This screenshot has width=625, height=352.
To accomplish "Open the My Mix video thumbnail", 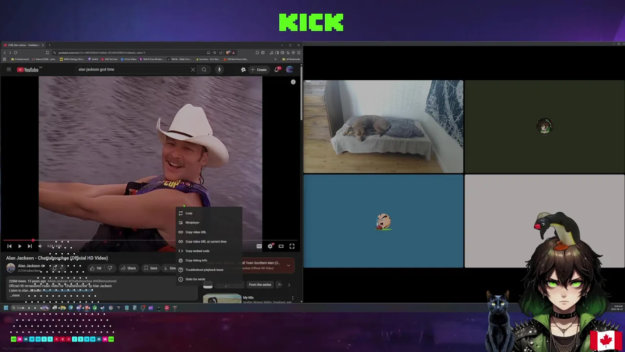I will point(222,299).
